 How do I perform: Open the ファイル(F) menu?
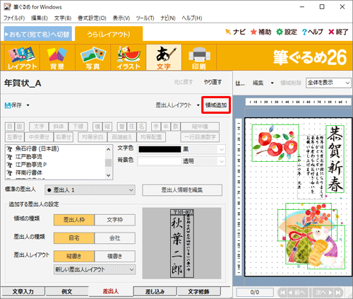pyautogui.click(x=14, y=18)
